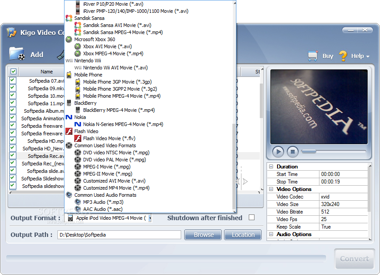Click the Browse button
380x275 pixels.
tap(203, 235)
